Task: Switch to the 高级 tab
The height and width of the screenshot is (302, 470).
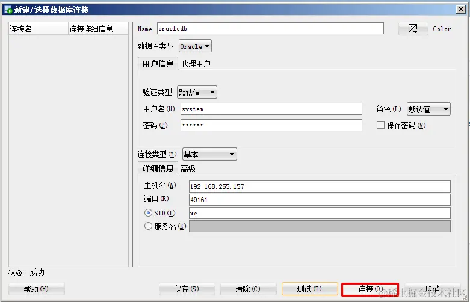Action: (x=188, y=168)
